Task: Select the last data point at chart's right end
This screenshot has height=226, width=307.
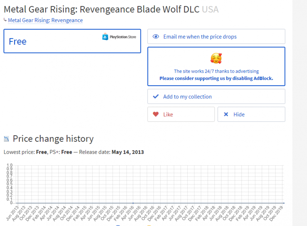Action: (x=284, y=203)
